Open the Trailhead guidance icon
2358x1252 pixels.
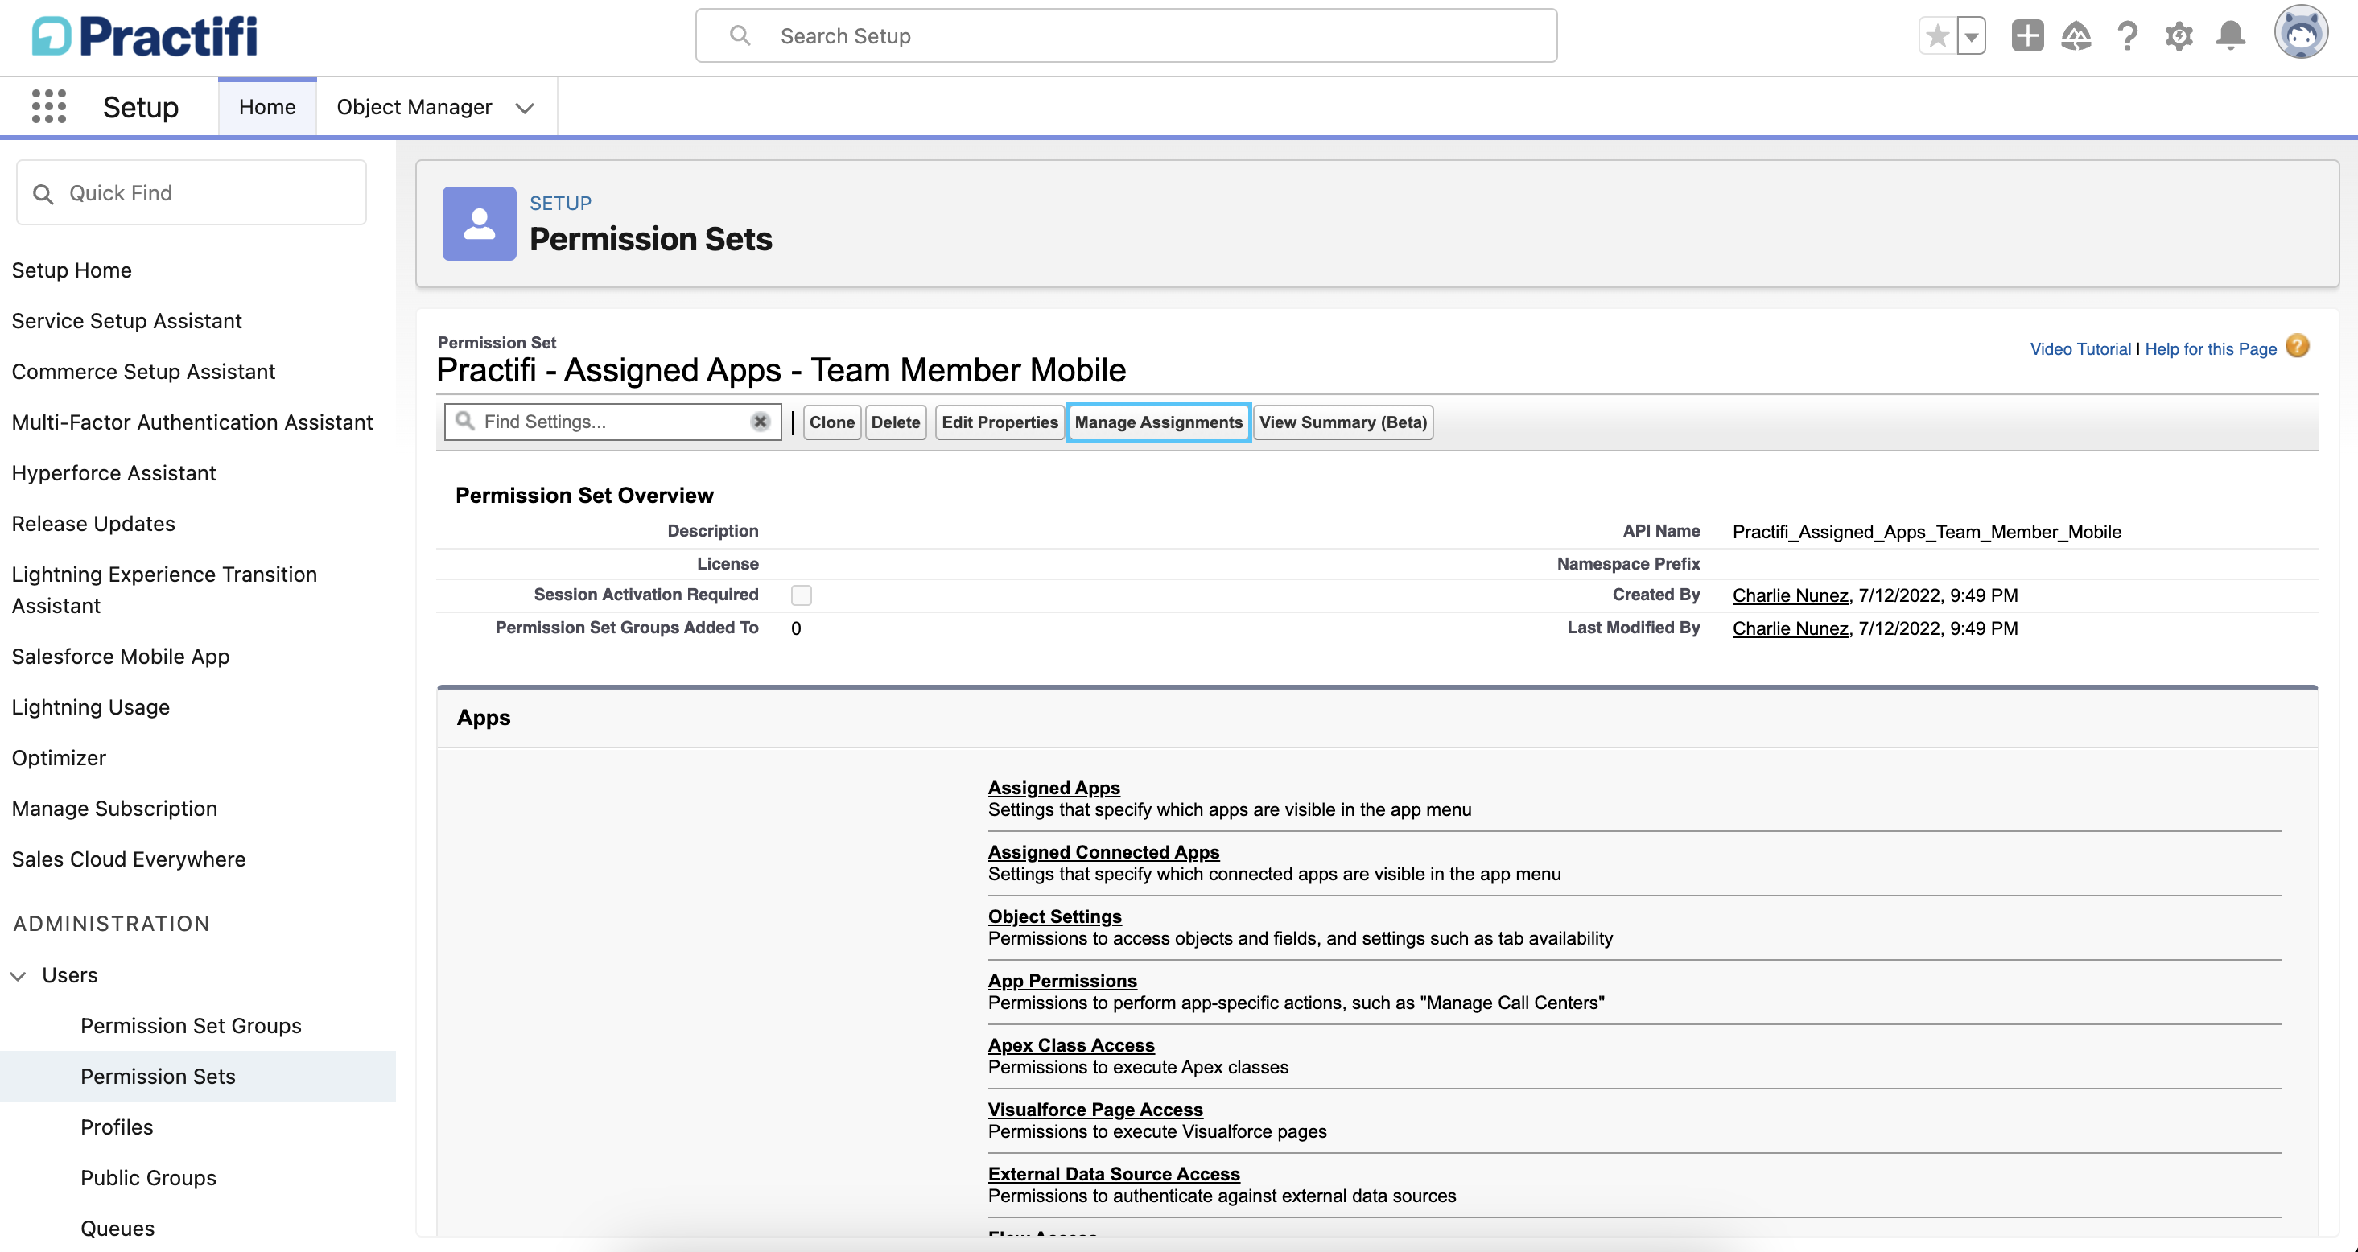click(2076, 35)
